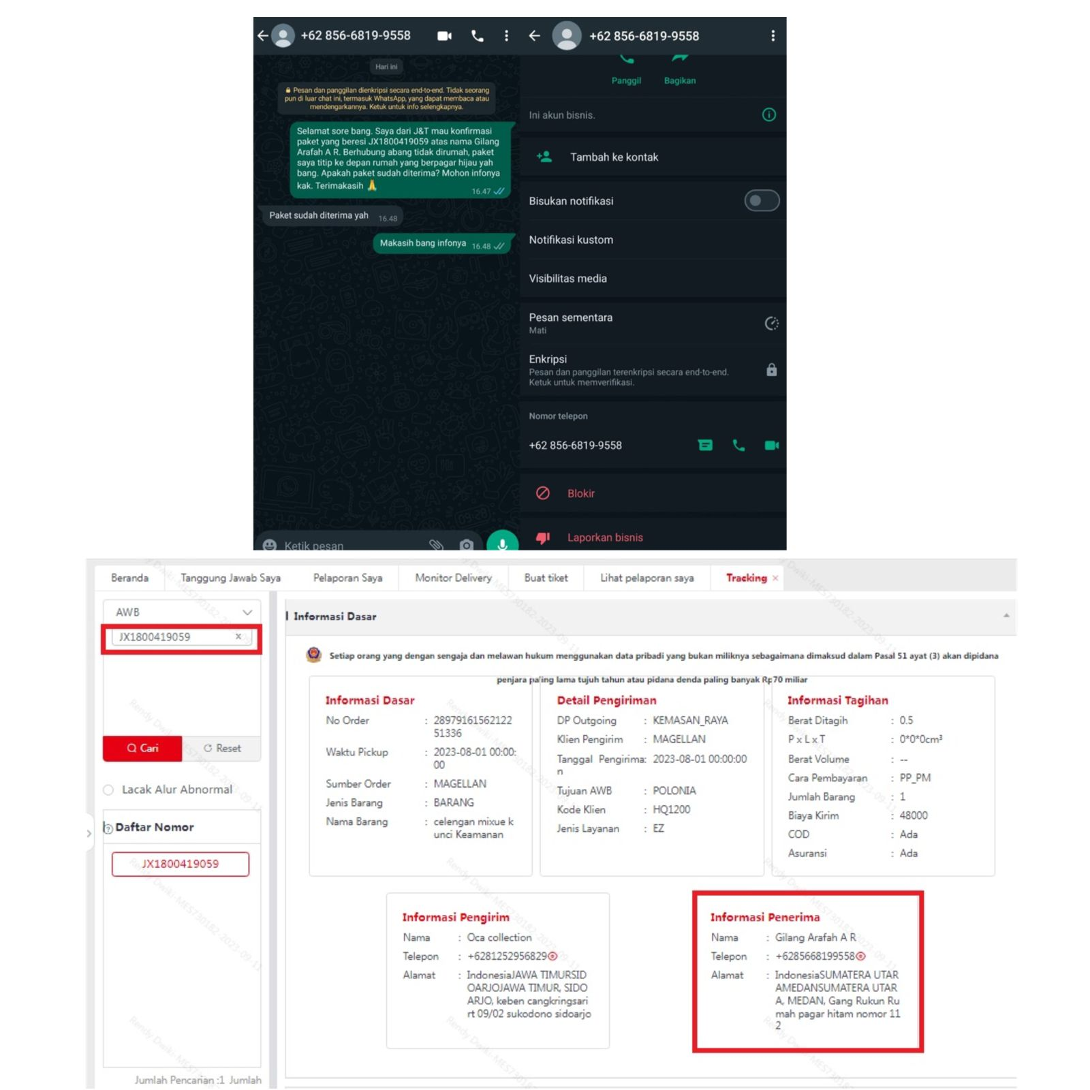Viewport: 1090px width, 1090px height.
Task: Open camera from message input bar
Action: tap(467, 545)
